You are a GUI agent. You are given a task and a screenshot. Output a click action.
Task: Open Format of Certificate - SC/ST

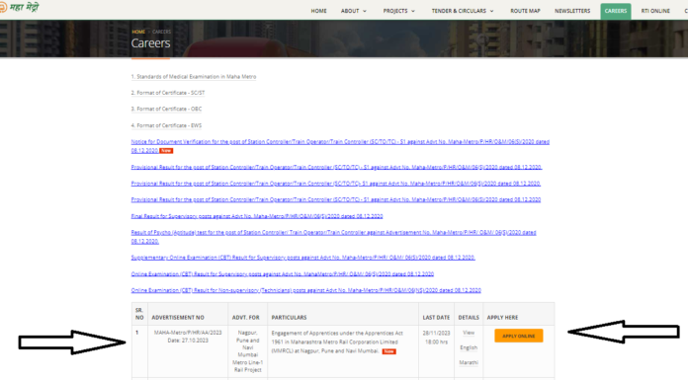pyautogui.click(x=168, y=93)
